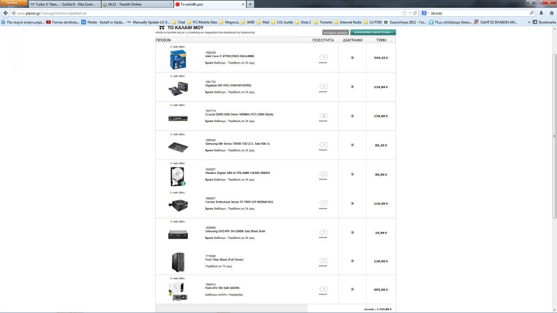Open the downloads arrow icon

pyautogui.click(x=542, y=13)
